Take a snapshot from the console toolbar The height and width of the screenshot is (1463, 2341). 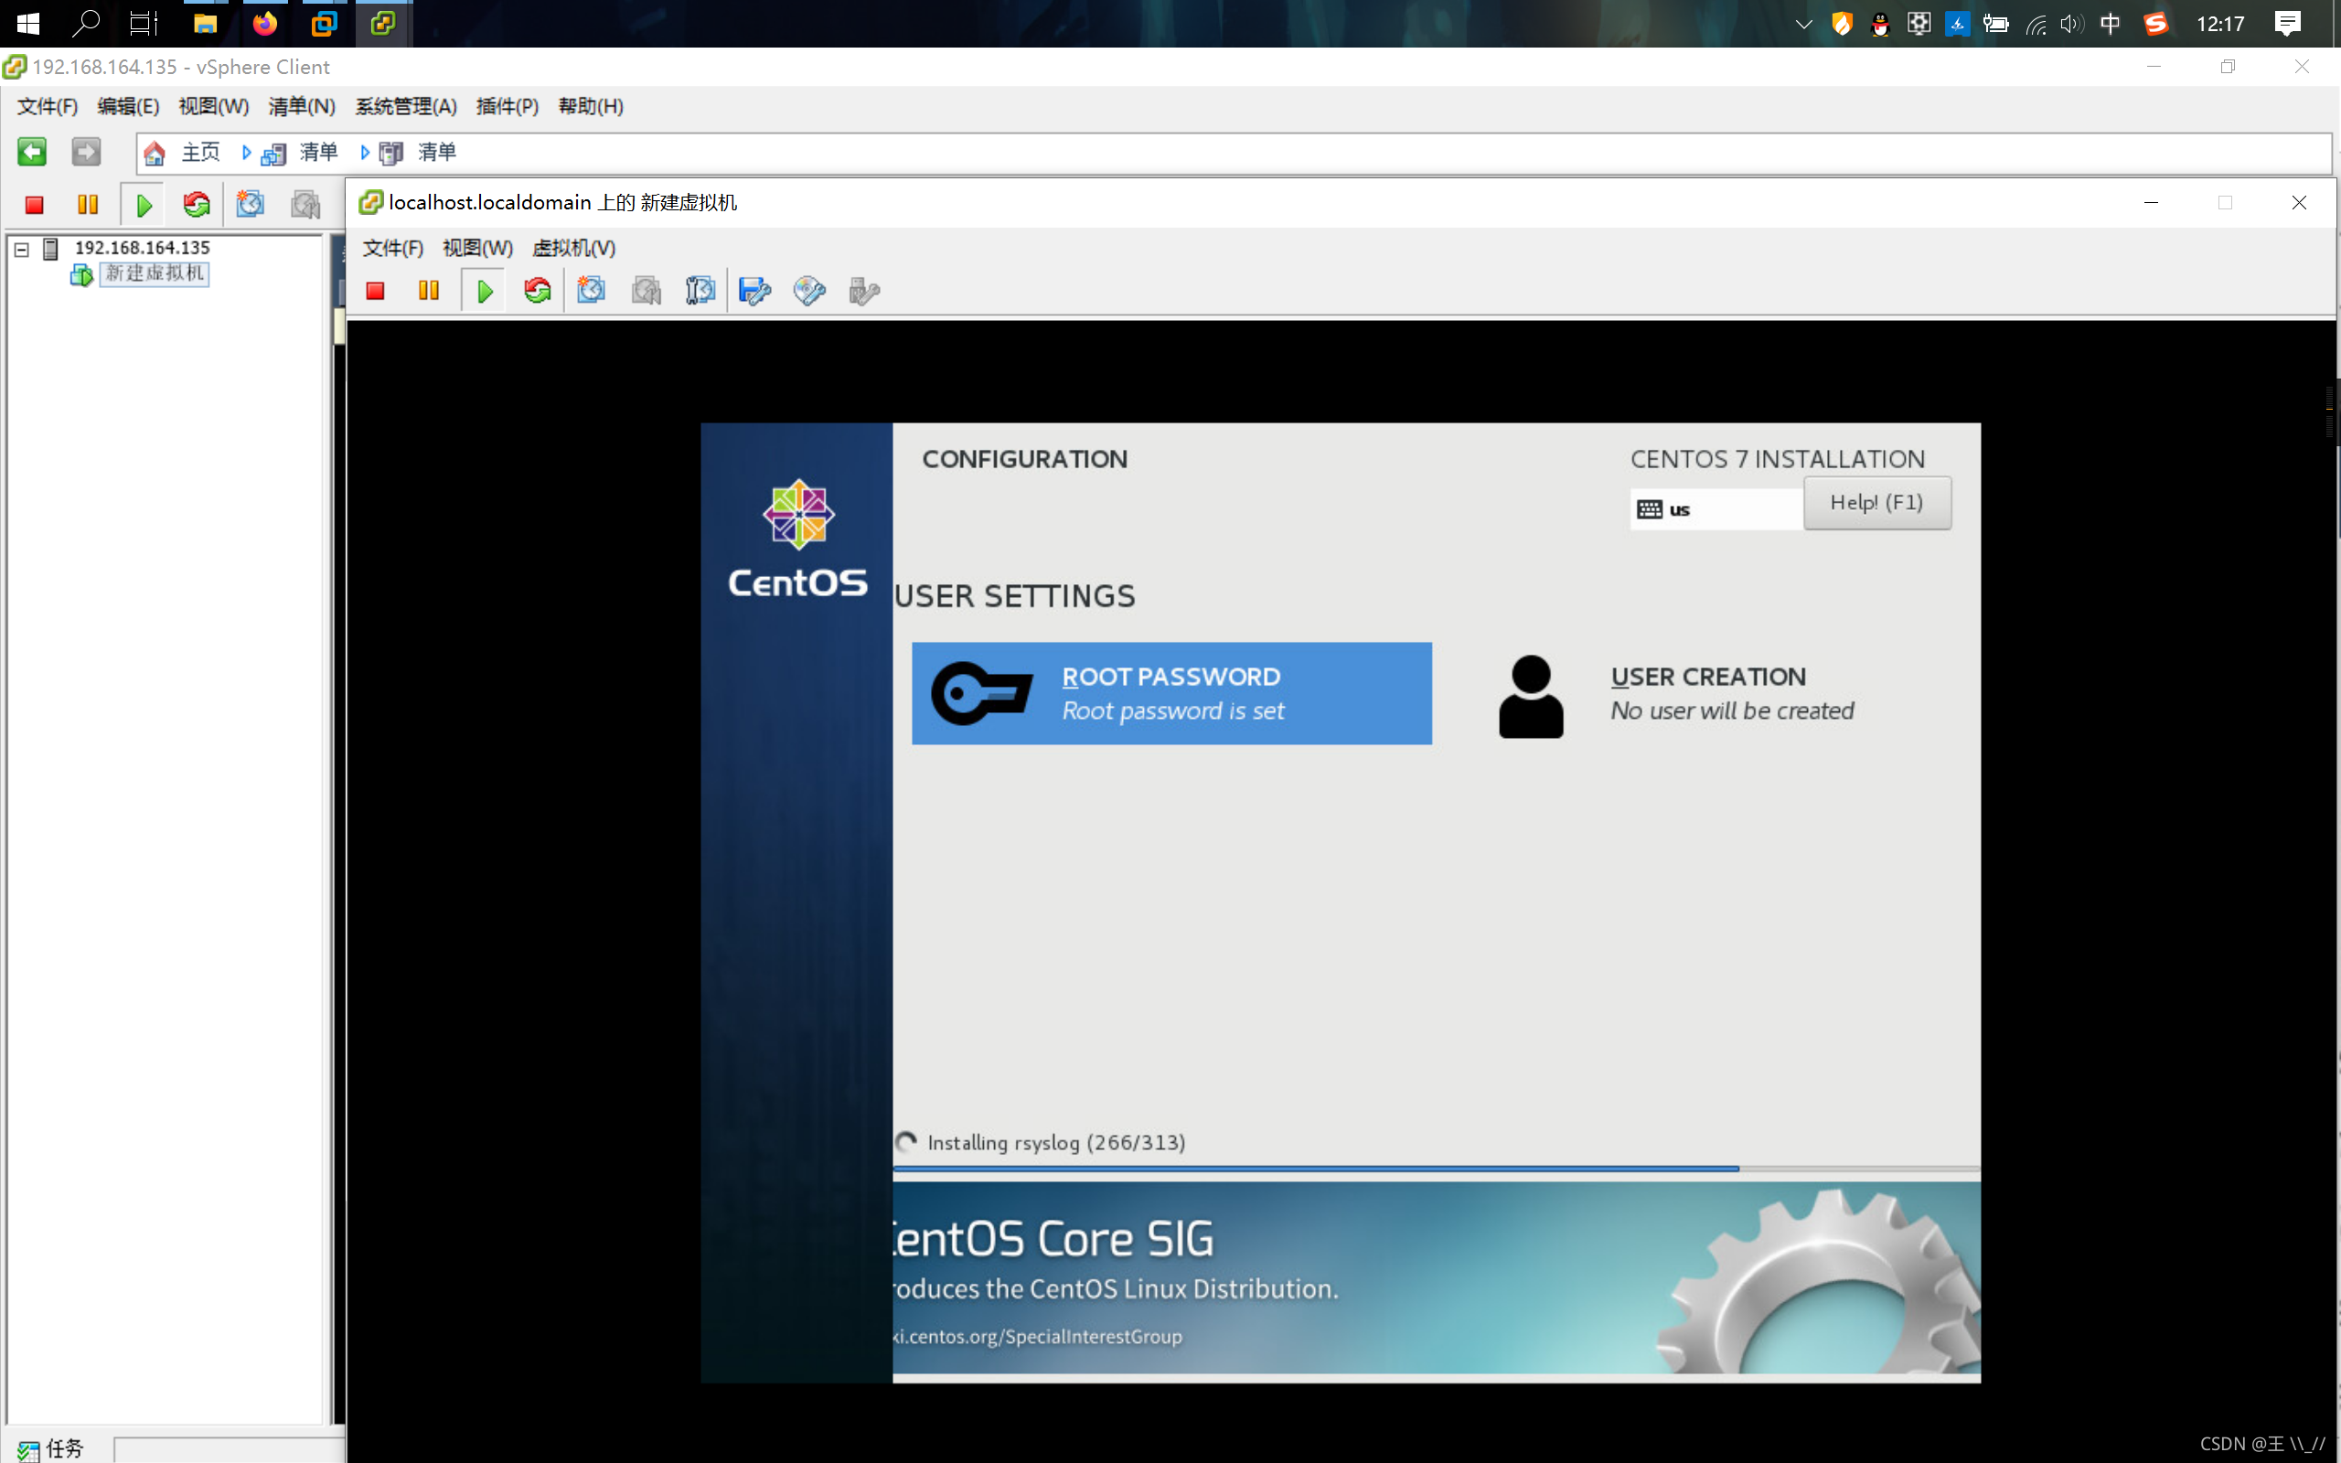(x=591, y=290)
